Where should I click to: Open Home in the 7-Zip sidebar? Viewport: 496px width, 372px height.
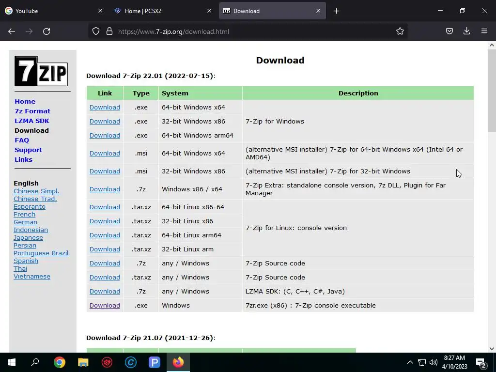[25, 102]
